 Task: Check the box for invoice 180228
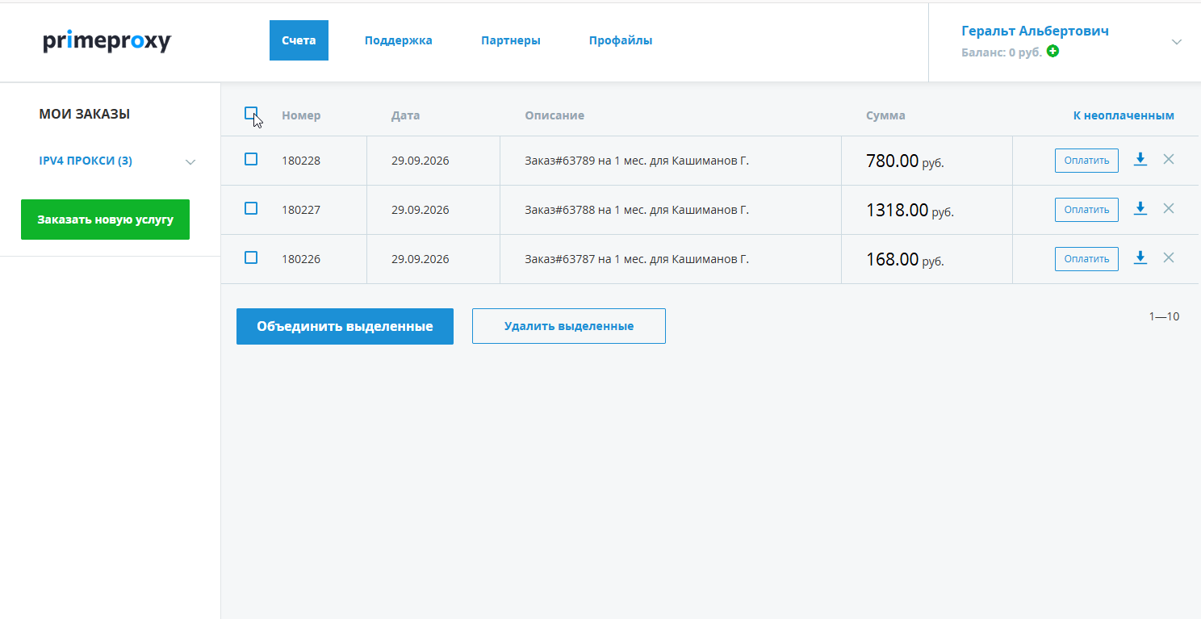pos(251,160)
